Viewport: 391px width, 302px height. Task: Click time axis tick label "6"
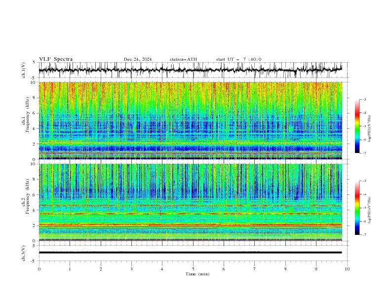coord(224,269)
